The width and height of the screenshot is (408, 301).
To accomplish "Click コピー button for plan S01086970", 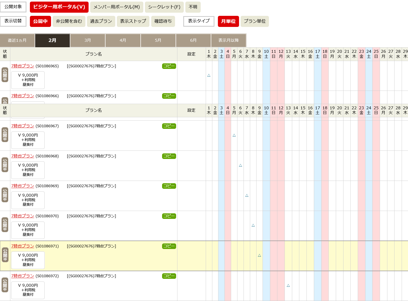I will (x=169, y=216).
